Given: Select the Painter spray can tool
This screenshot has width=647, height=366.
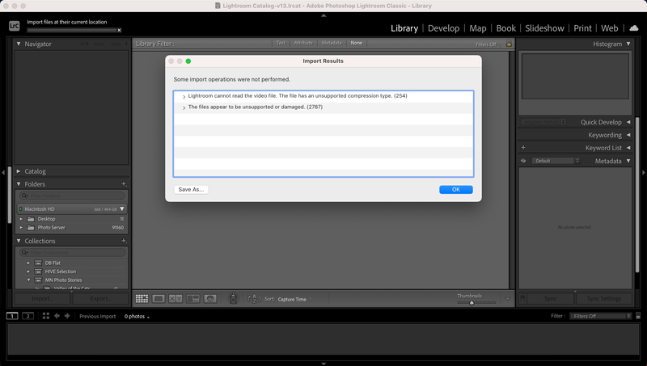Looking at the screenshot, I should tap(233, 298).
